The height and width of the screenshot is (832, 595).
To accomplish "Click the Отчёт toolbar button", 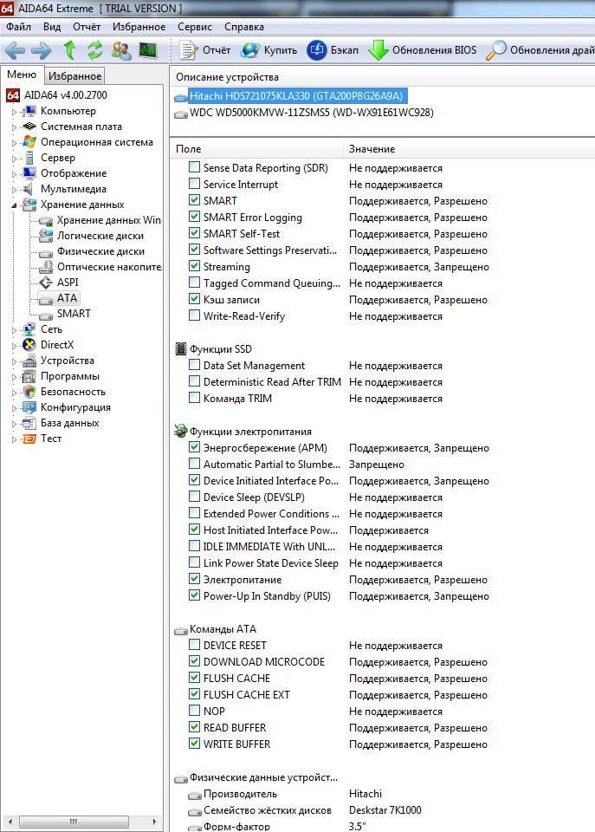I will [x=204, y=50].
